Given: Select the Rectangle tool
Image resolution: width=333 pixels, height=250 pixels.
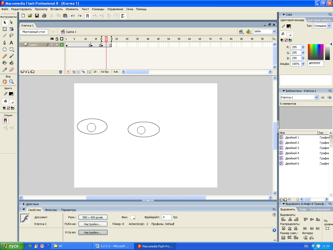Looking at the screenshot, I should [11, 49].
